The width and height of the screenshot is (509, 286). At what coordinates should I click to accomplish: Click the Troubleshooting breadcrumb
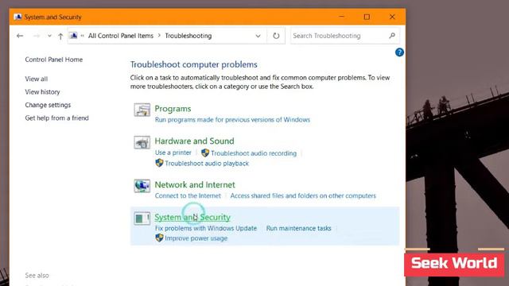point(188,36)
